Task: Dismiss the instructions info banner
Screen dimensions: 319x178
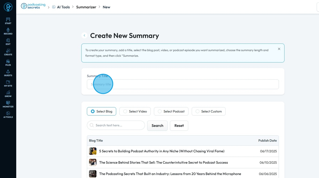Action: 279,49
